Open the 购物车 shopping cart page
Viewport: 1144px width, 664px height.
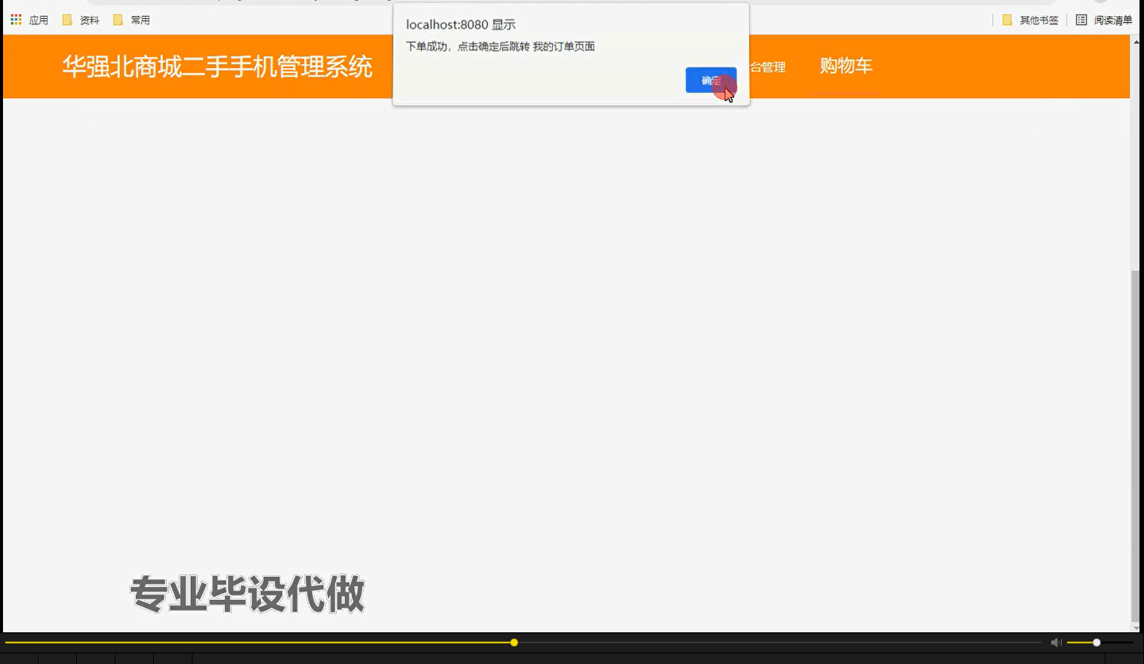coord(845,66)
